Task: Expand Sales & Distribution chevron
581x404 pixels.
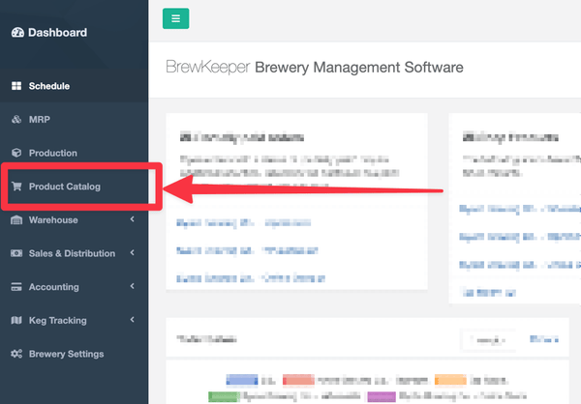Action: [133, 252]
